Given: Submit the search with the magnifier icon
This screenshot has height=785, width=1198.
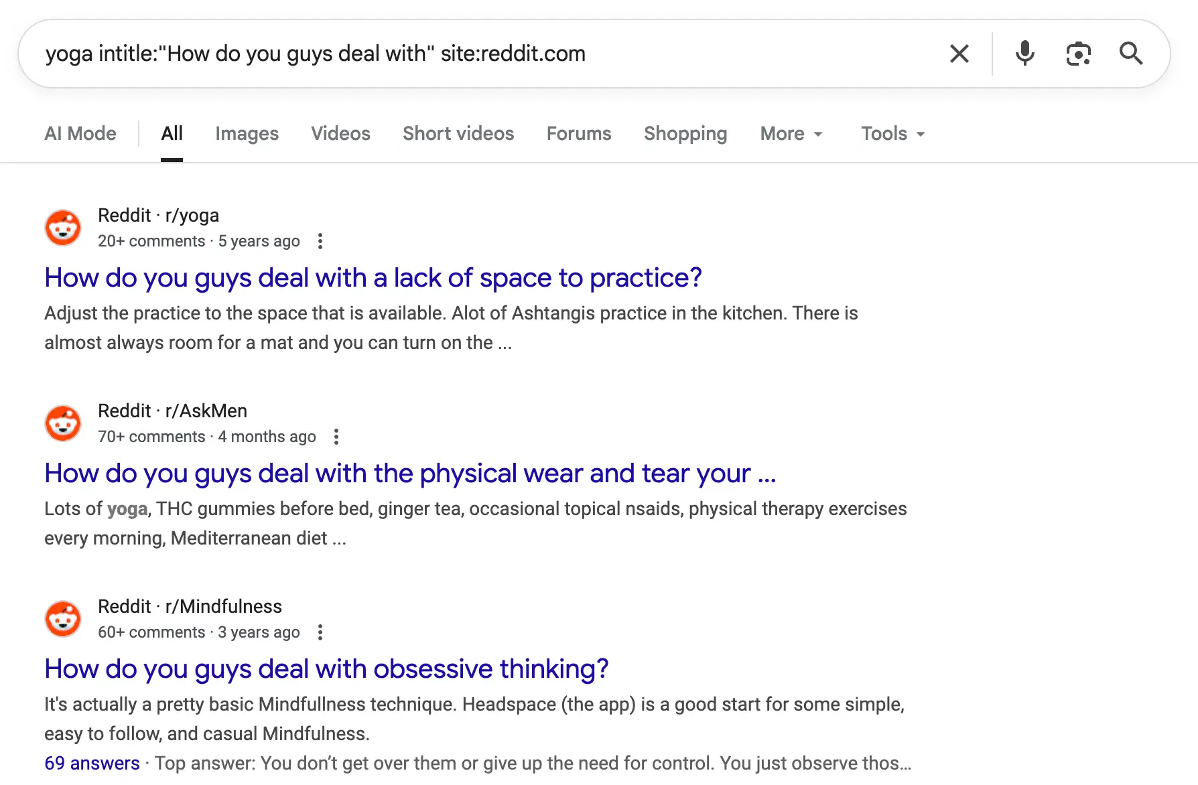Looking at the screenshot, I should (1131, 54).
